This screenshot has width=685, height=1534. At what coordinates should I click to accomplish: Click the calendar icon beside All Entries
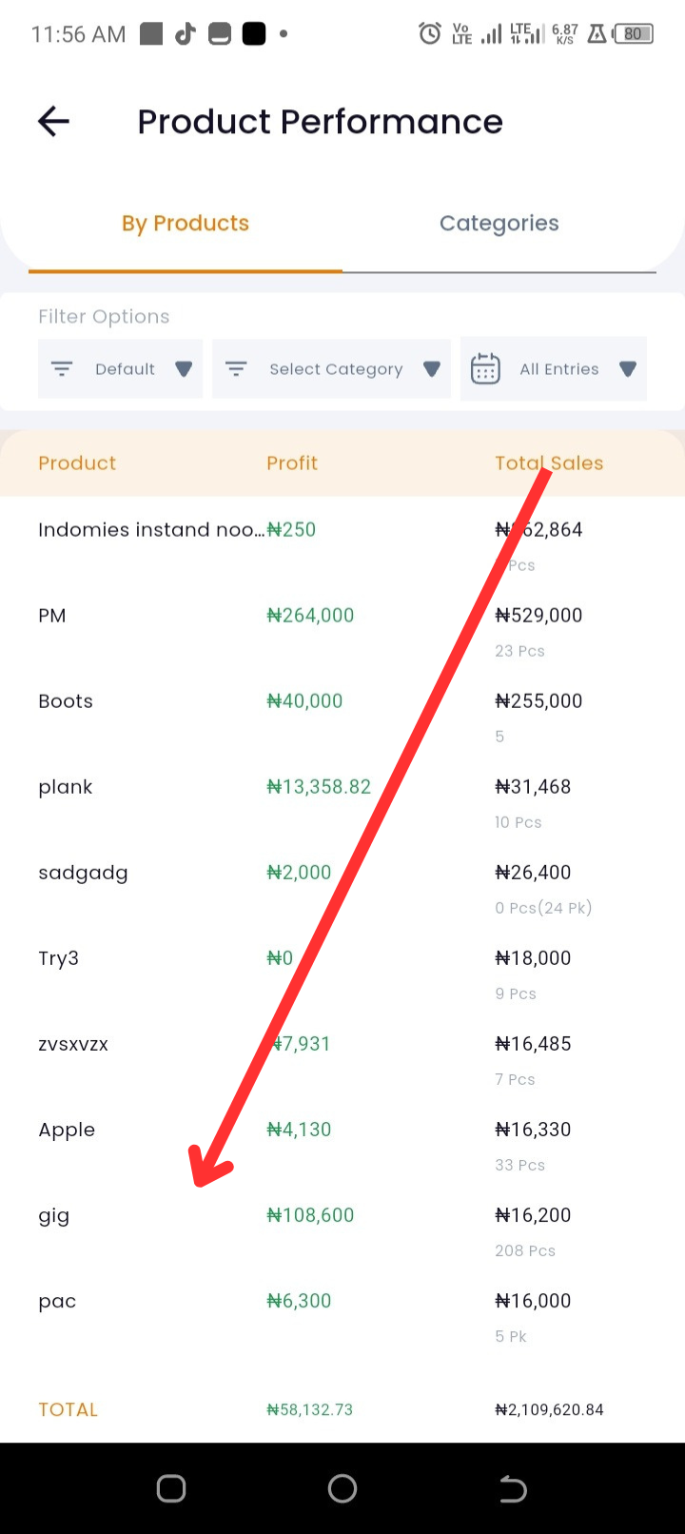(x=485, y=368)
